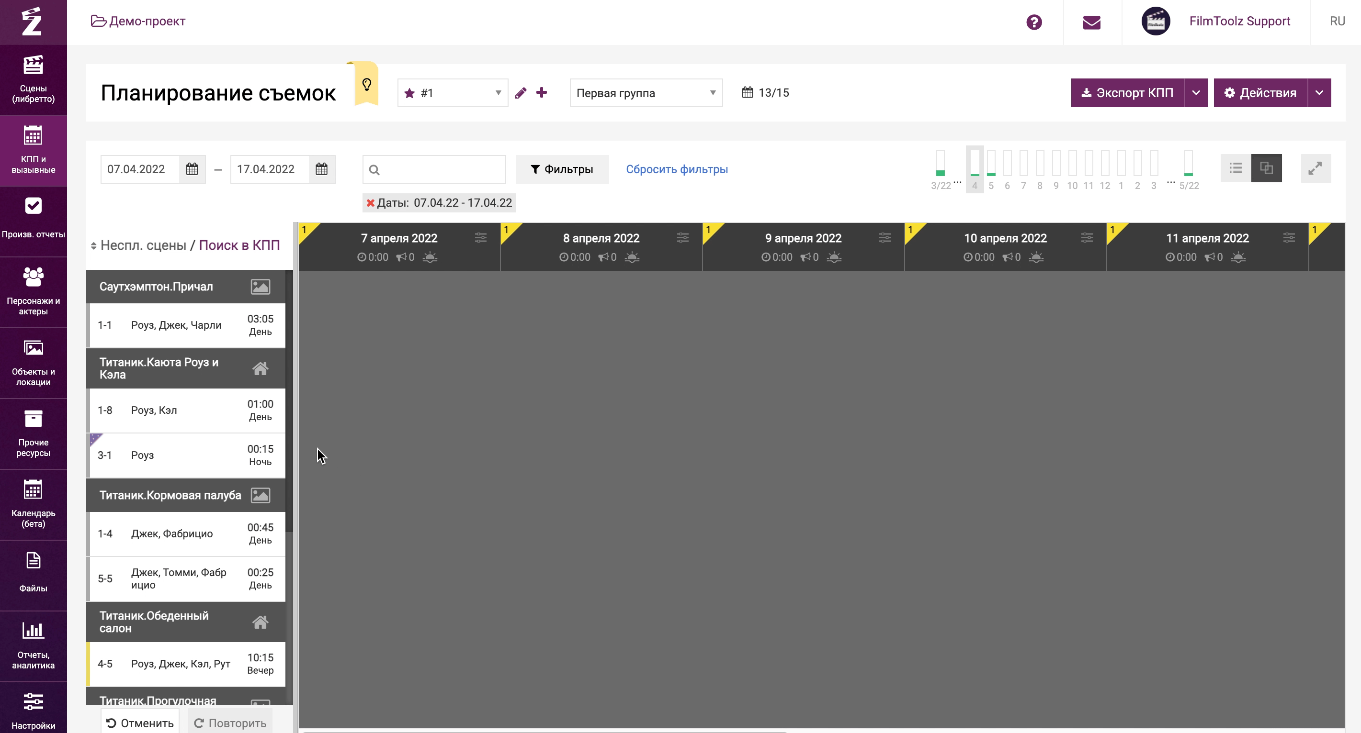Open Персонажи и актеры in the sidebar
Screen dimensions: 1361x733
click(x=34, y=292)
